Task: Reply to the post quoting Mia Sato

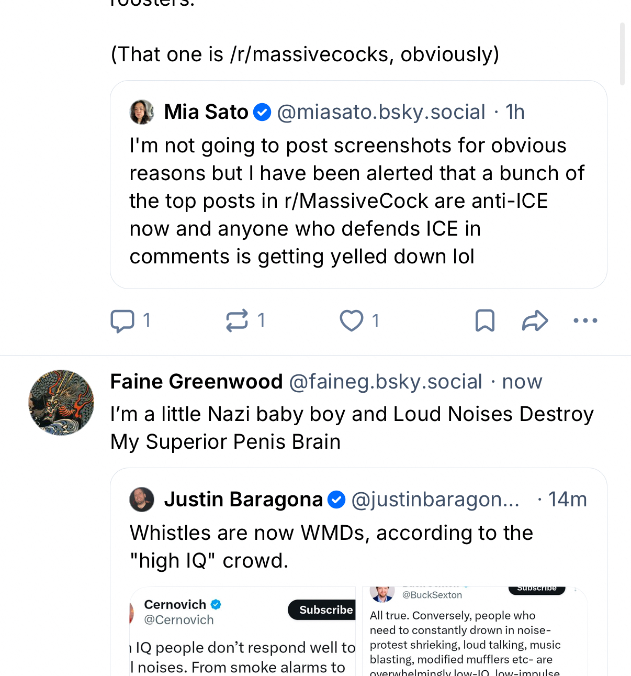Action: pos(122,320)
